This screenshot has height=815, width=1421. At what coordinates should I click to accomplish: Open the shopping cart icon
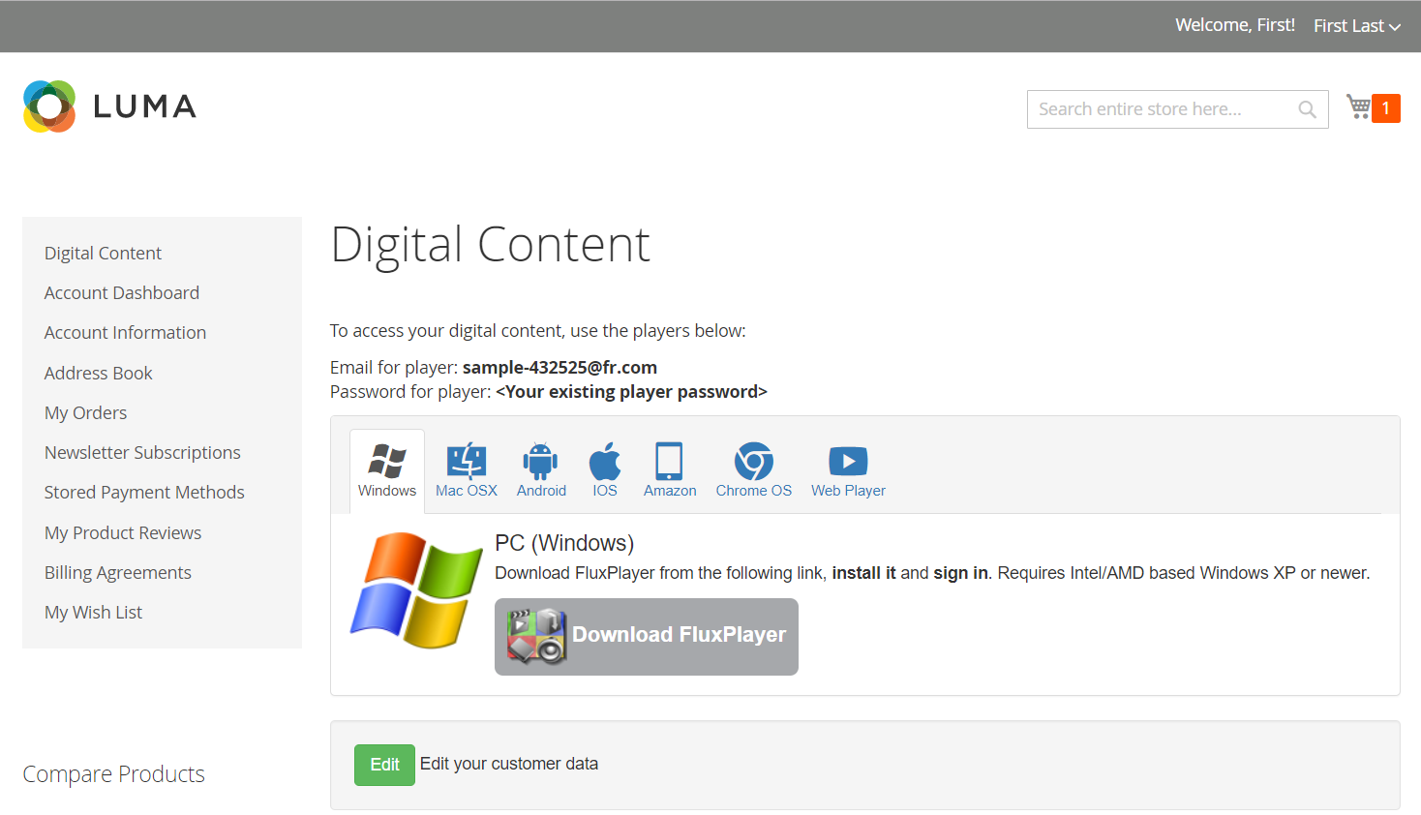click(x=1359, y=106)
